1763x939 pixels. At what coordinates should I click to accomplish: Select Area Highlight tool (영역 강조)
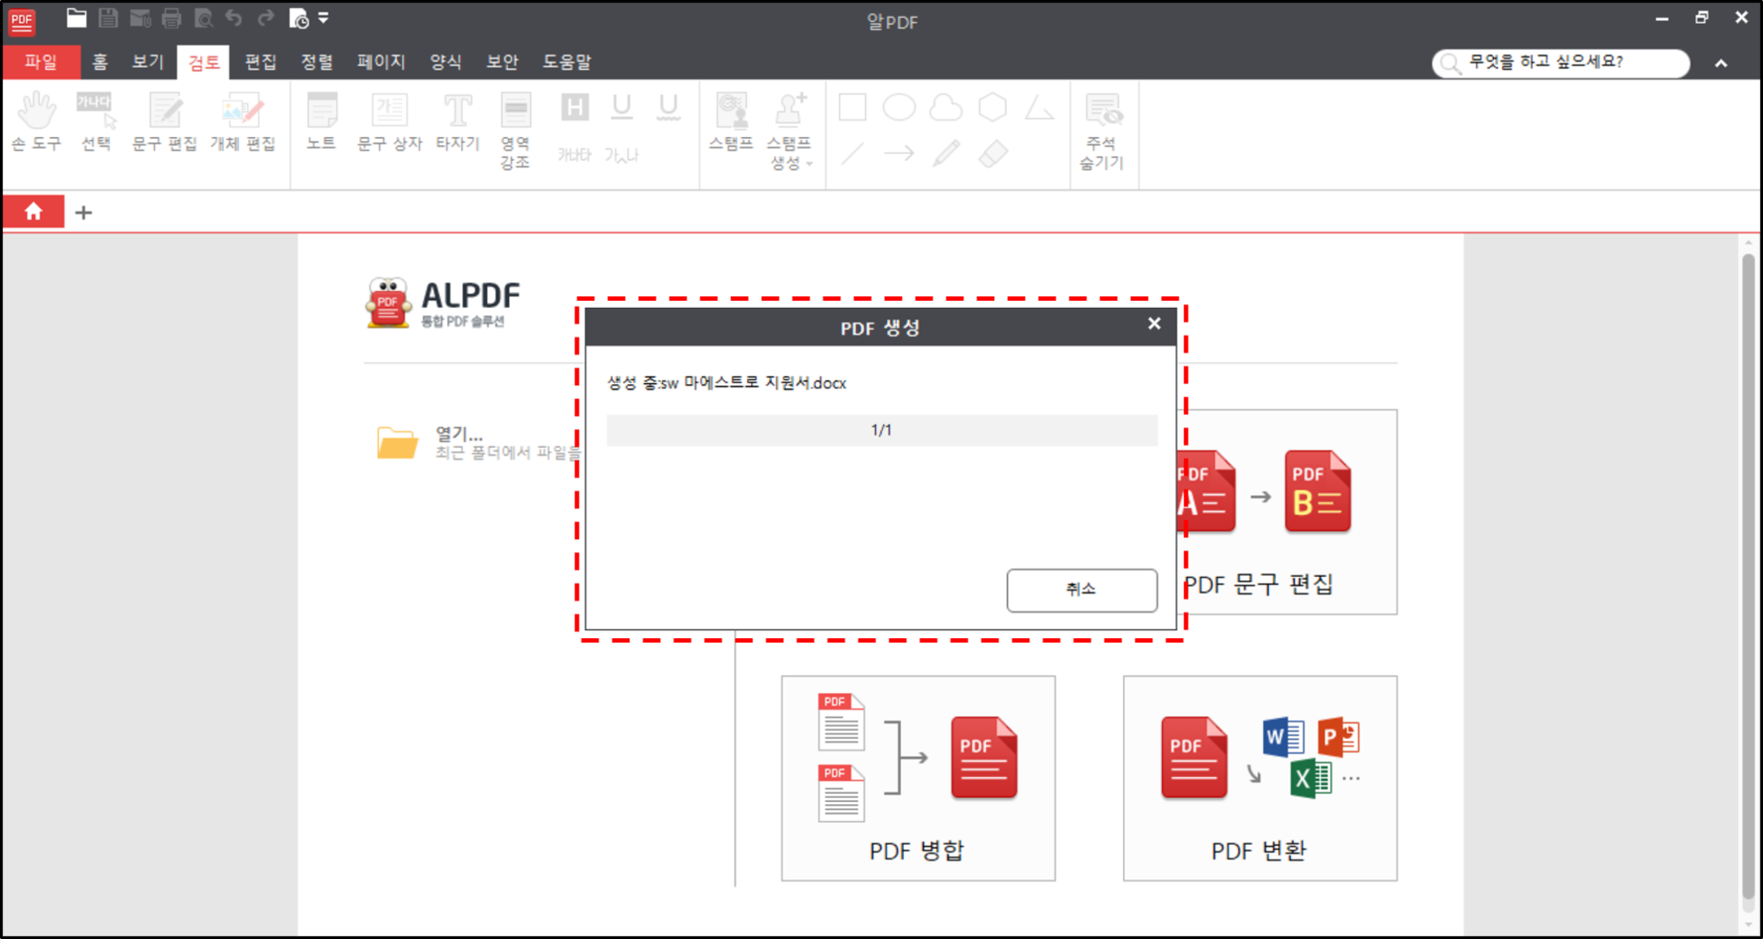[x=515, y=131]
